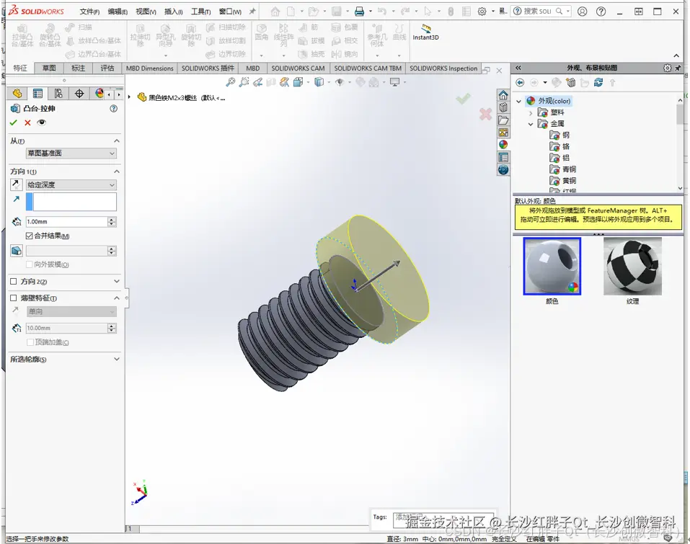
Task: Click the depth value stepper arrows
Action: click(x=112, y=222)
